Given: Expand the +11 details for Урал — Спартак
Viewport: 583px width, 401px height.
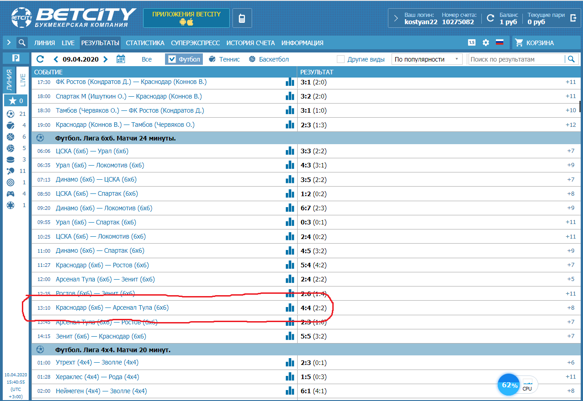Looking at the screenshot, I should (x=571, y=222).
